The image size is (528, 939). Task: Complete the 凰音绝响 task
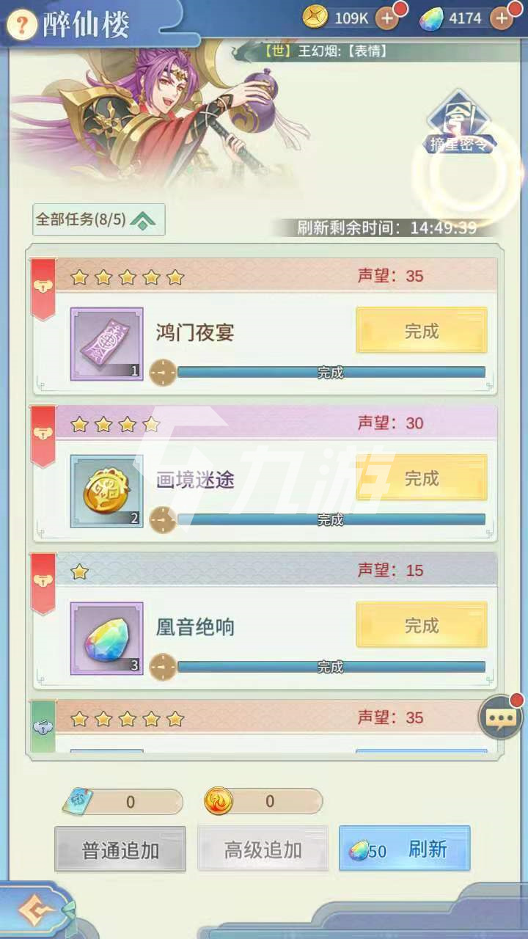(x=422, y=625)
